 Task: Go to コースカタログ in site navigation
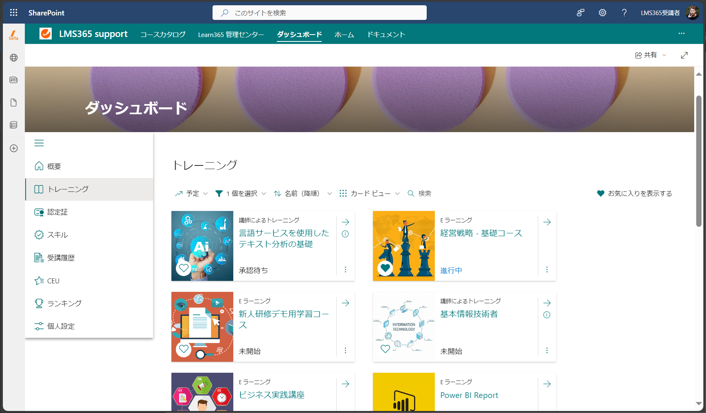click(163, 35)
